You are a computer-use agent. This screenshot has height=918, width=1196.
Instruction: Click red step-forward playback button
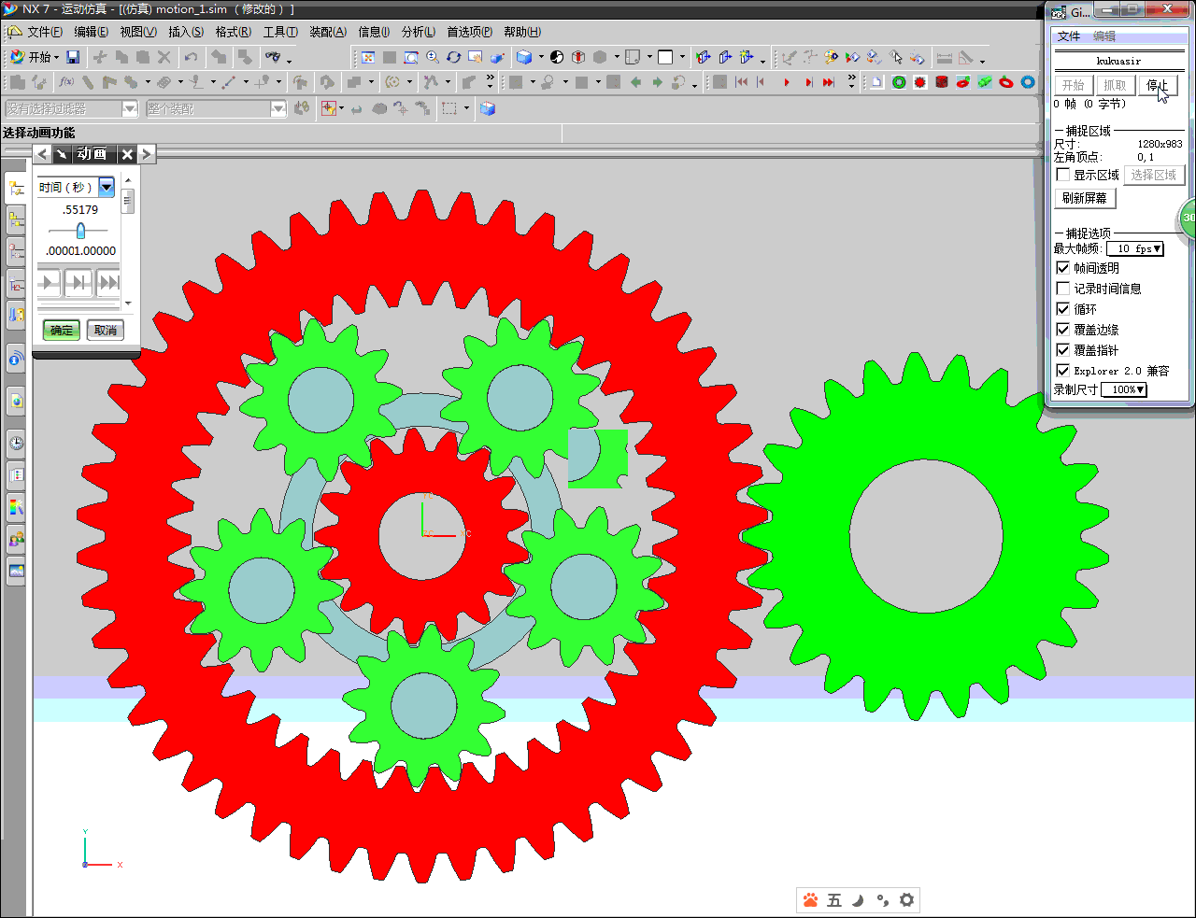tap(808, 82)
